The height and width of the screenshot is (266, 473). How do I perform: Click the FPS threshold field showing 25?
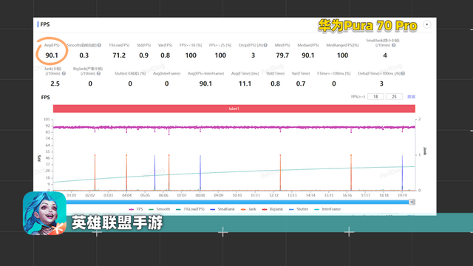pos(394,97)
